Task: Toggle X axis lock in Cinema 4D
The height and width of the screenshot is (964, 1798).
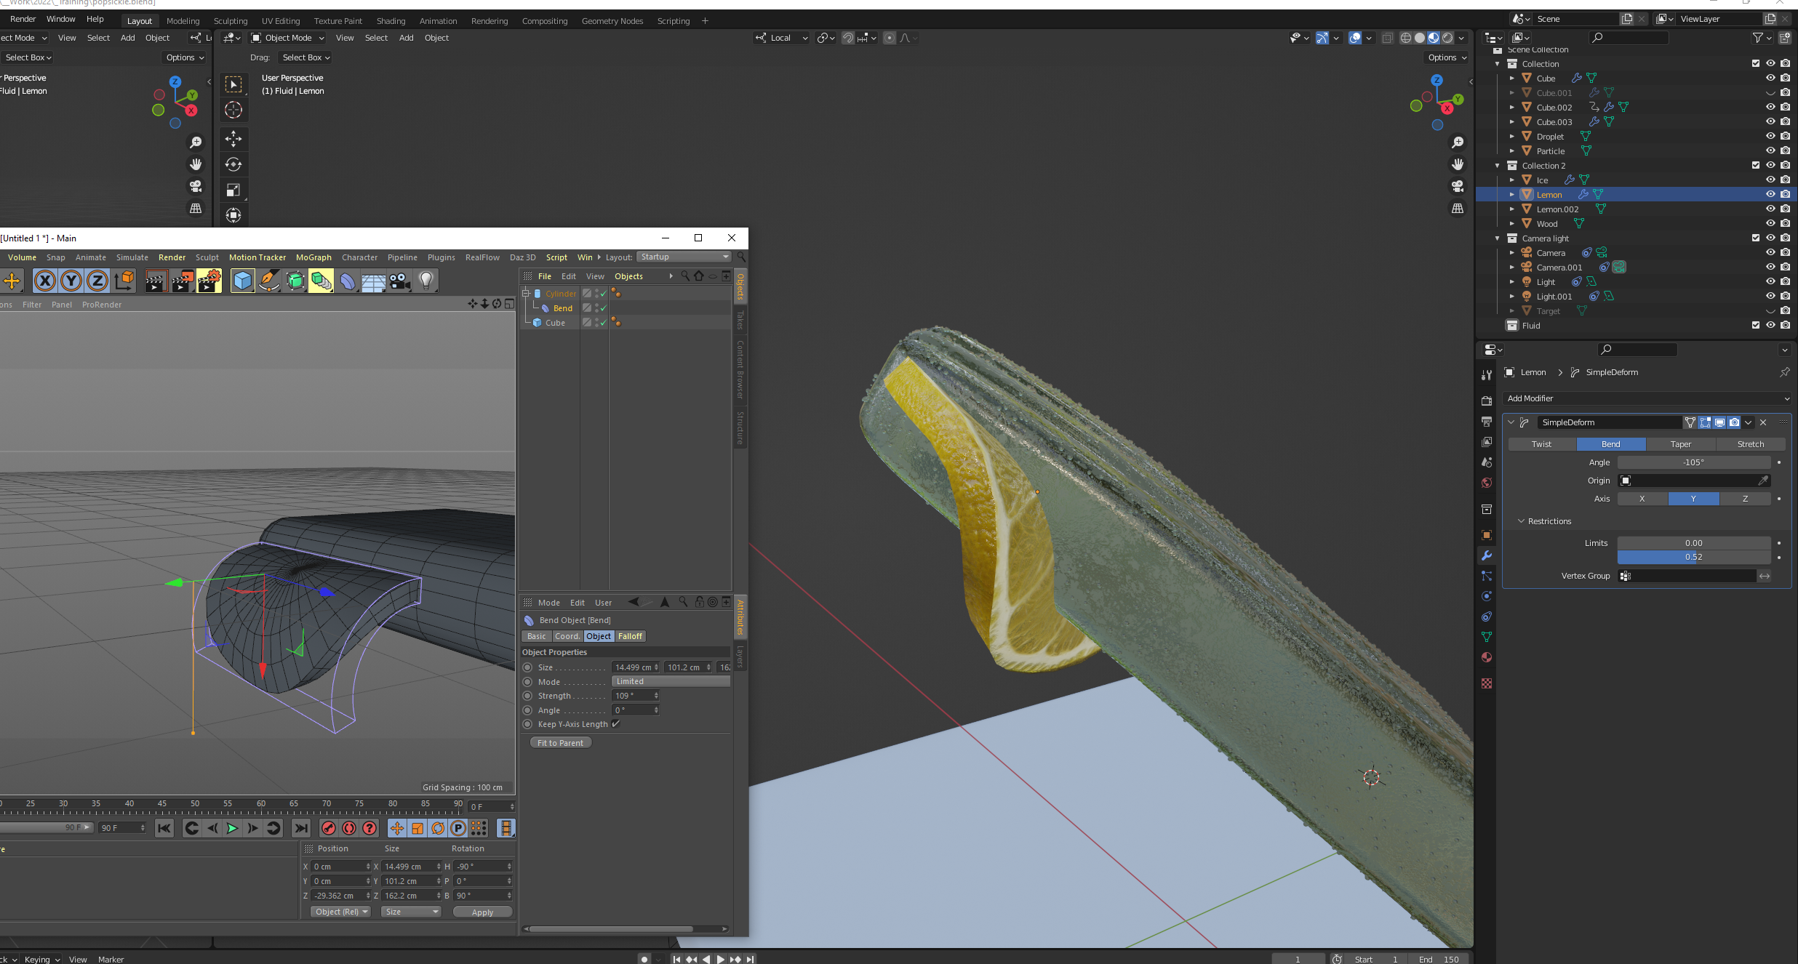Action: coord(44,281)
